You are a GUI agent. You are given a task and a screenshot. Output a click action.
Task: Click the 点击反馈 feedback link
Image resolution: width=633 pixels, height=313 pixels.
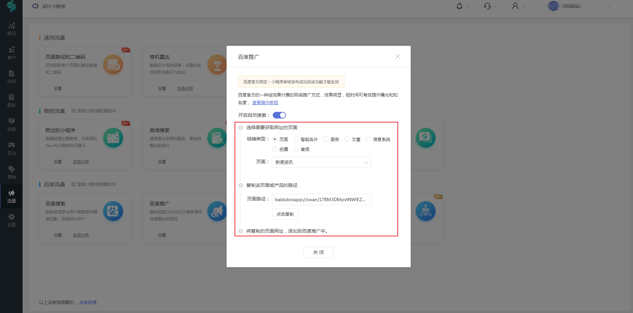[88, 302]
